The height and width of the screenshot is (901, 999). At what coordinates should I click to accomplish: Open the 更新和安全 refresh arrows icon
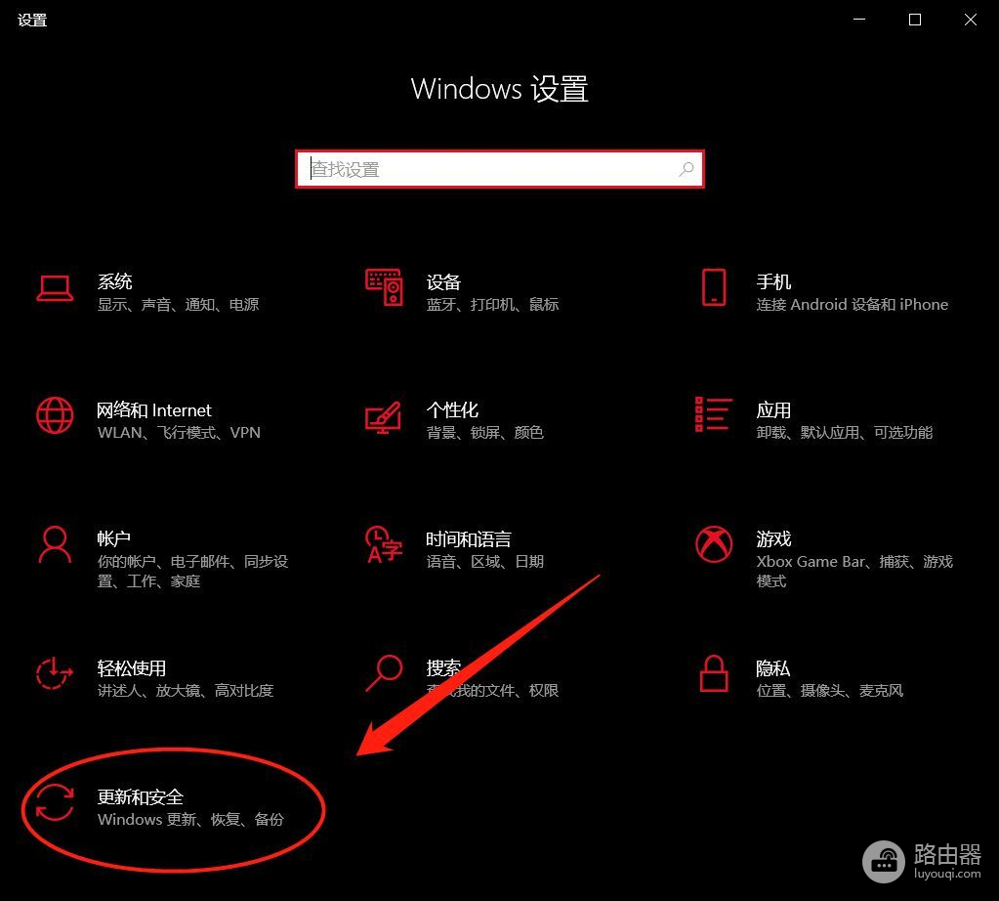click(55, 802)
